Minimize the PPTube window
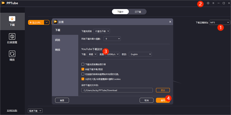This screenshot has height=115, width=231. tap(219, 3)
